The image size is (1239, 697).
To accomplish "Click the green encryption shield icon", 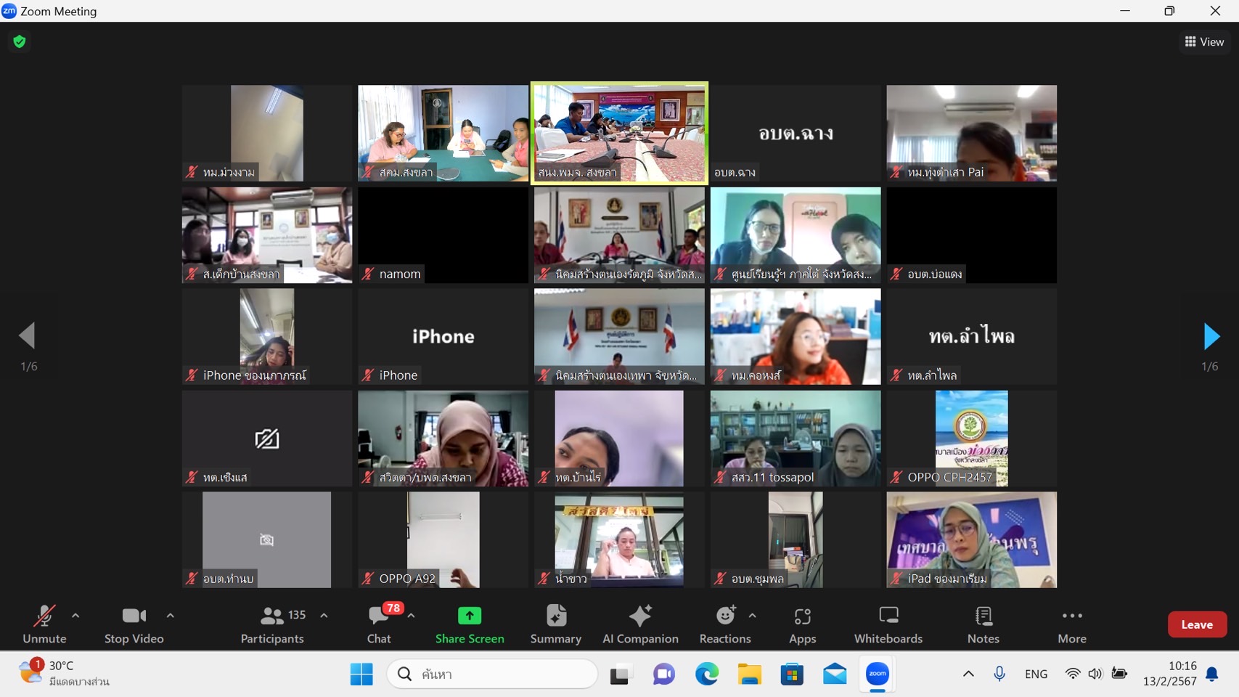I will [20, 41].
